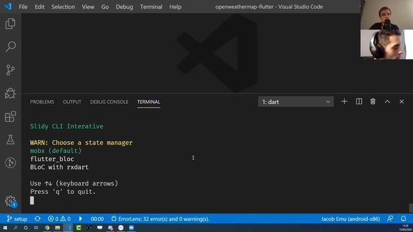
Task: Click the taskbar clock
Action: pyautogui.click(x=406, y=227)
